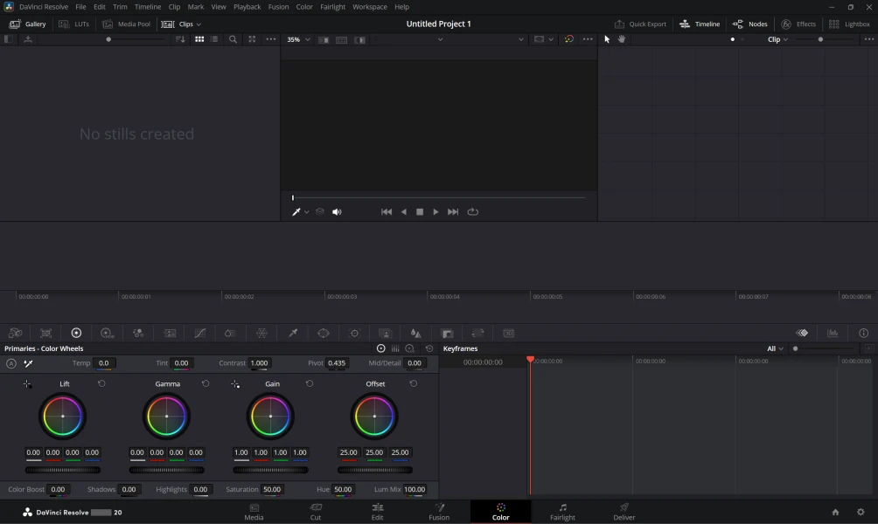Reset the Lift color wheel

point(101,384)
